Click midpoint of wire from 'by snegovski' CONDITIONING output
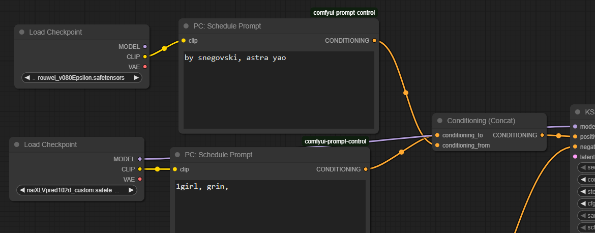 tap(406, 93)
